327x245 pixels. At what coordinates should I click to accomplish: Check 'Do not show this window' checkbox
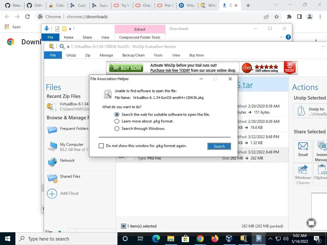point(101,146)
